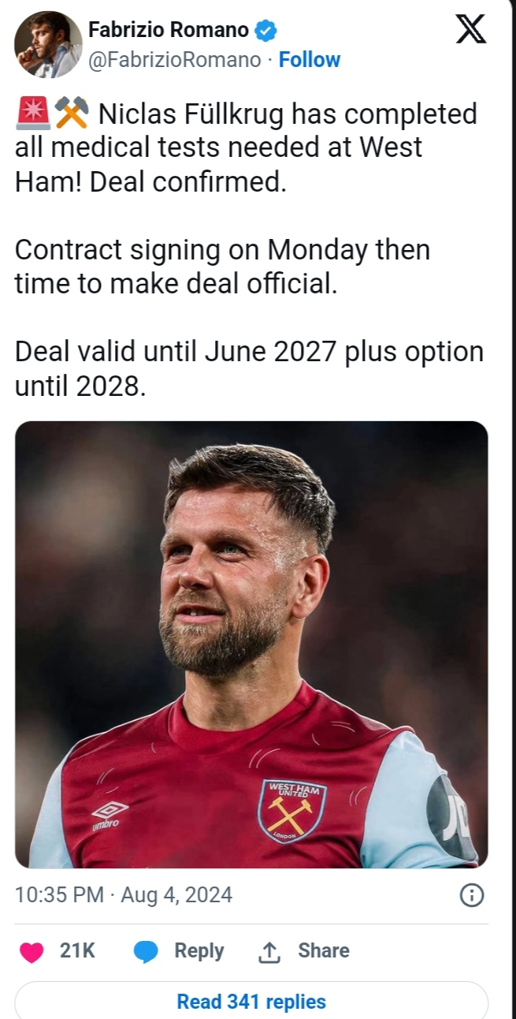Viewport: 516px width, 1019px height.
Task: Click the Share text label
Action: coord(323,951)
